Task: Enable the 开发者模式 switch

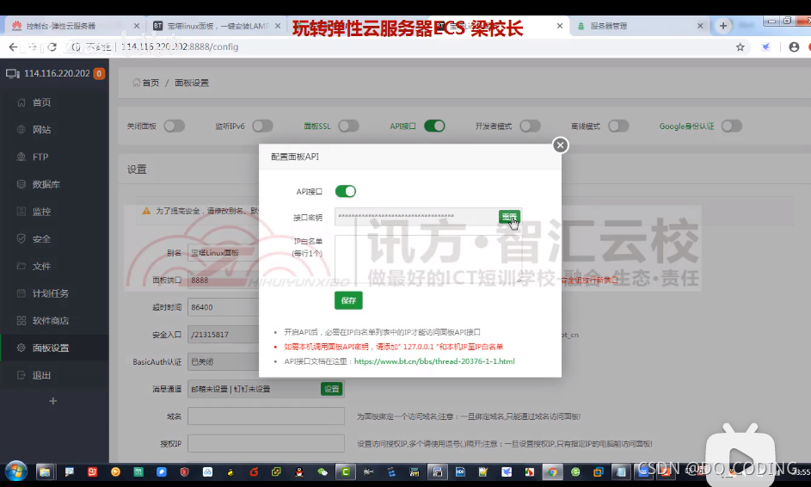Action: [530, 126]
